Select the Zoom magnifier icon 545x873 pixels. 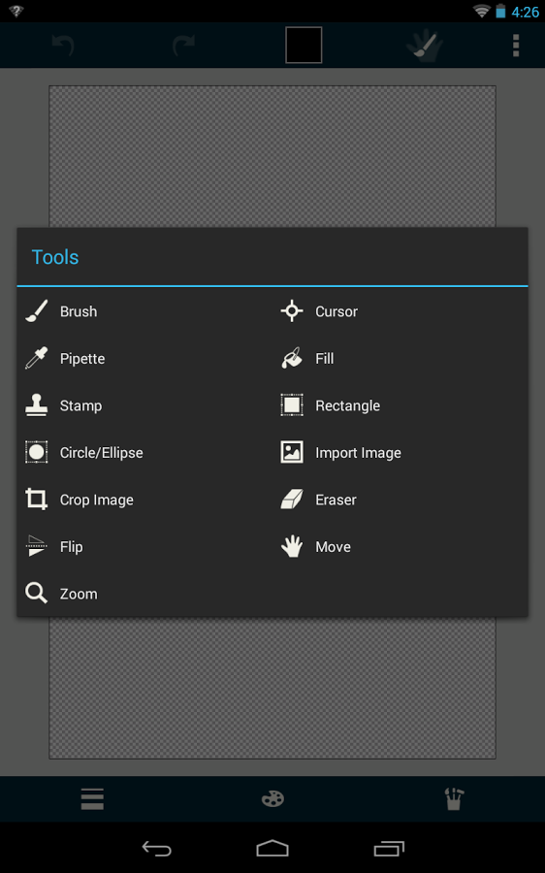(x=37, y=594)
